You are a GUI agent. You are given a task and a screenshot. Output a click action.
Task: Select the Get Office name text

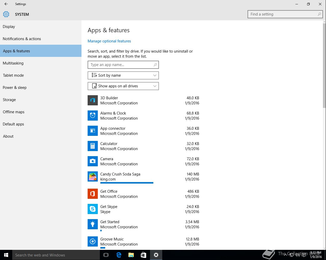pos(109,191)
